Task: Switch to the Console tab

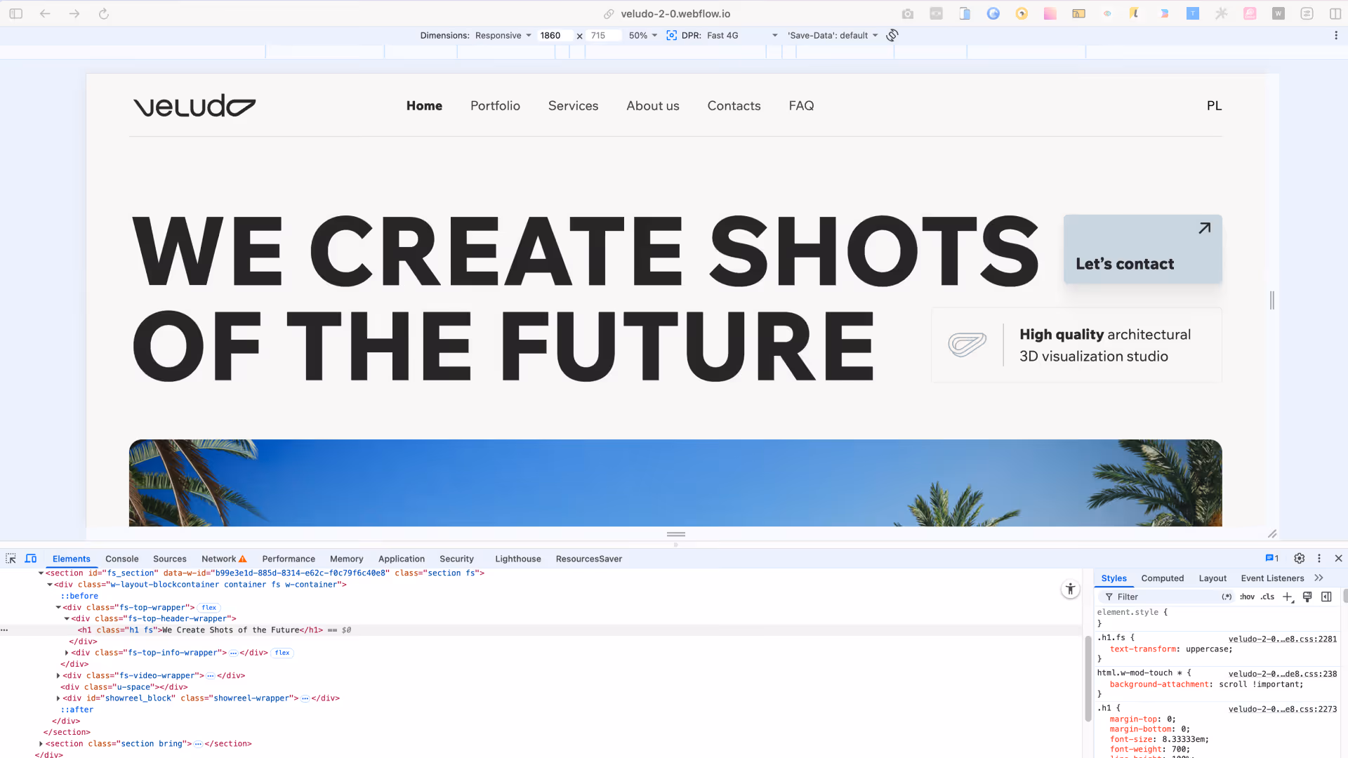Action: [x=122, y=559]
